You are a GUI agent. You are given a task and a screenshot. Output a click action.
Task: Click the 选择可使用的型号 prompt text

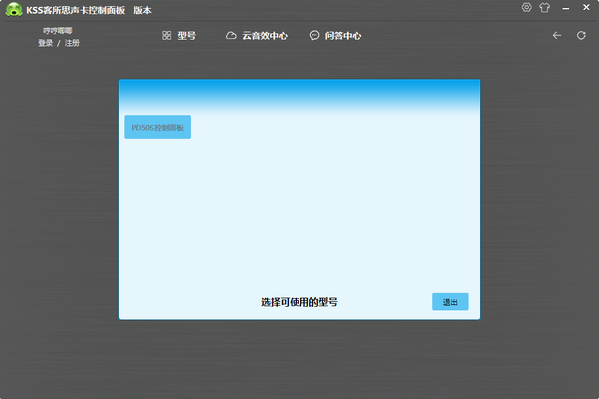[x=299, y=301]
